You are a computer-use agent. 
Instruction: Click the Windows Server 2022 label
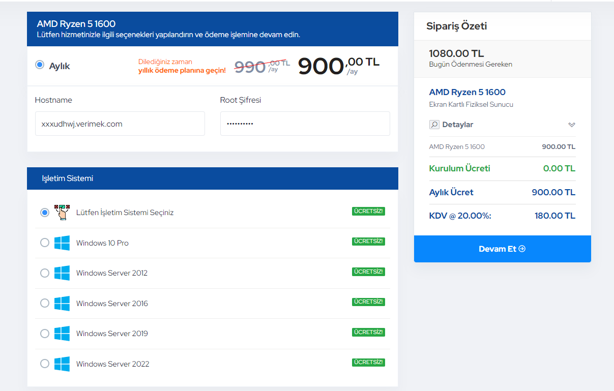(113, 364)
